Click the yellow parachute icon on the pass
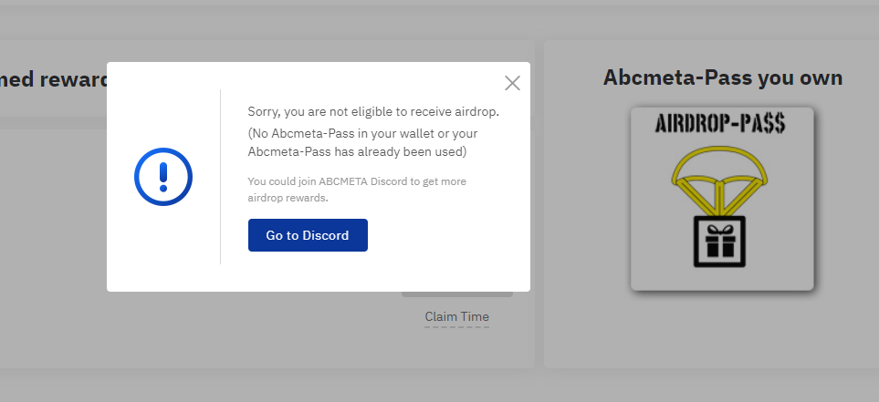879x402 pixels. (719, 180)
